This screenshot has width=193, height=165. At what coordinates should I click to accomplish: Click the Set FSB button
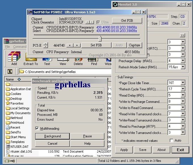[x=96, y=45]
